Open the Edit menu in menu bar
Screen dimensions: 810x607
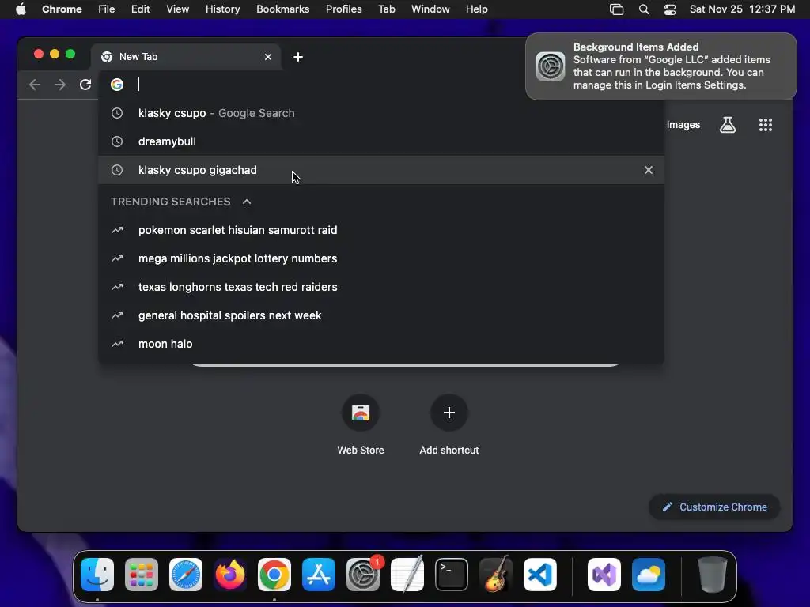click(140, 9)
